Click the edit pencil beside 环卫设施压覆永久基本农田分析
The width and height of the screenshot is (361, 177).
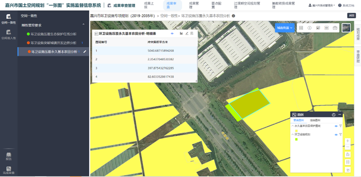click(85, 52)
